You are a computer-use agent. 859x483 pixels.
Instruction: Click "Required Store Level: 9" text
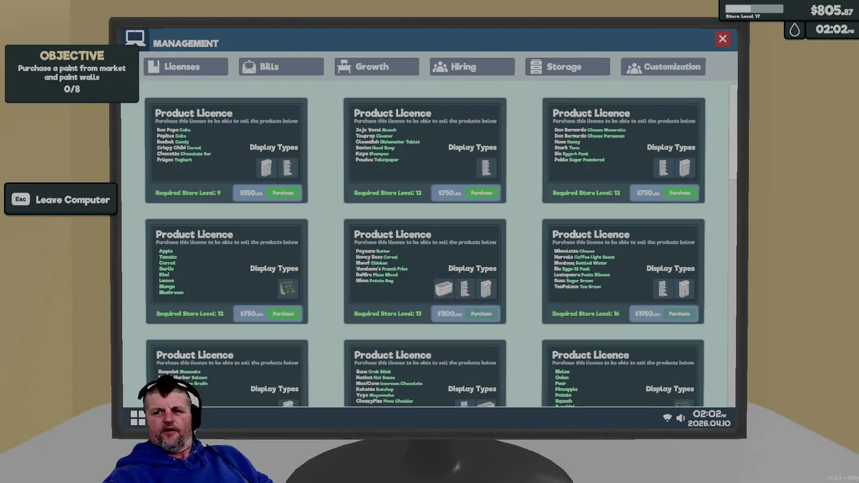click(x=188, y=193)
